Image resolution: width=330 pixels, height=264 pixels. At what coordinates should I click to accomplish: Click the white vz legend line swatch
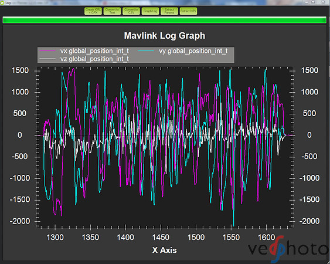coord(47,59)
